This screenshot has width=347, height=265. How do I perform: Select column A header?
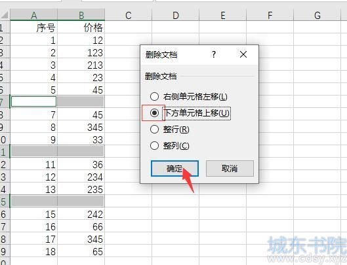[33, 15]
